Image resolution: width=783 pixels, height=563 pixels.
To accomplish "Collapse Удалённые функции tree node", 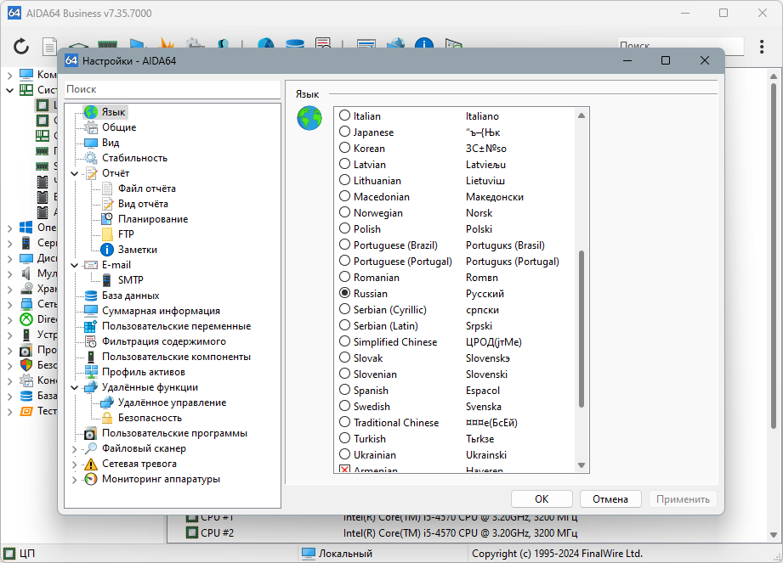I will 75,387.
